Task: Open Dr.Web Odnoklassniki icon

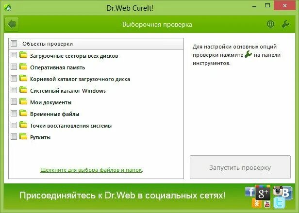Action: tap(256, 203)
